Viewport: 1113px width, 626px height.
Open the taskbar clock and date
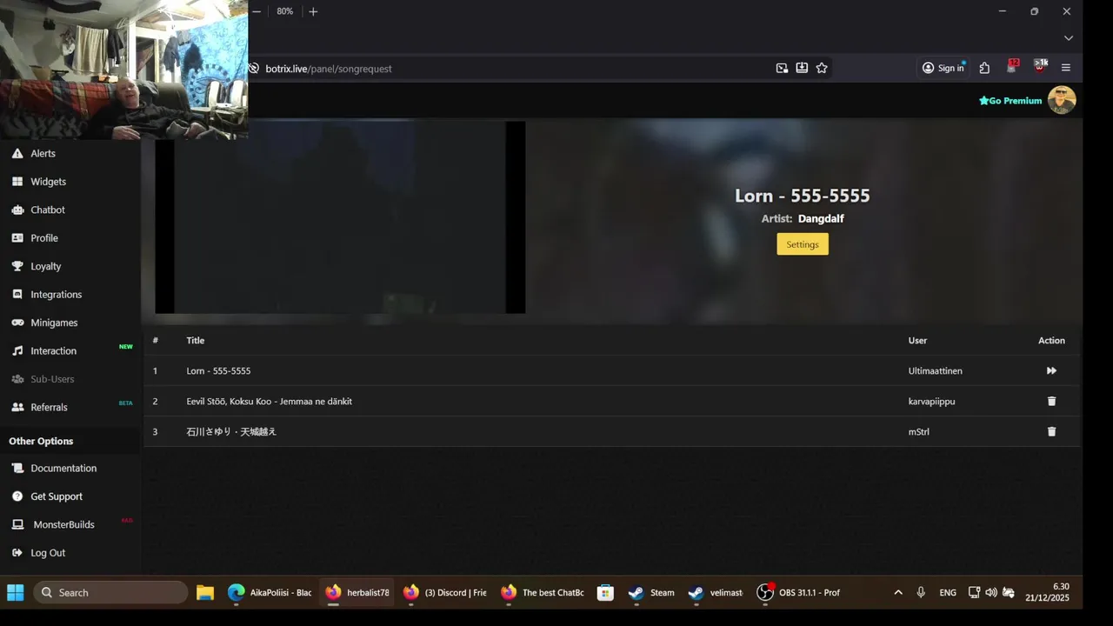click(1047, 593)
